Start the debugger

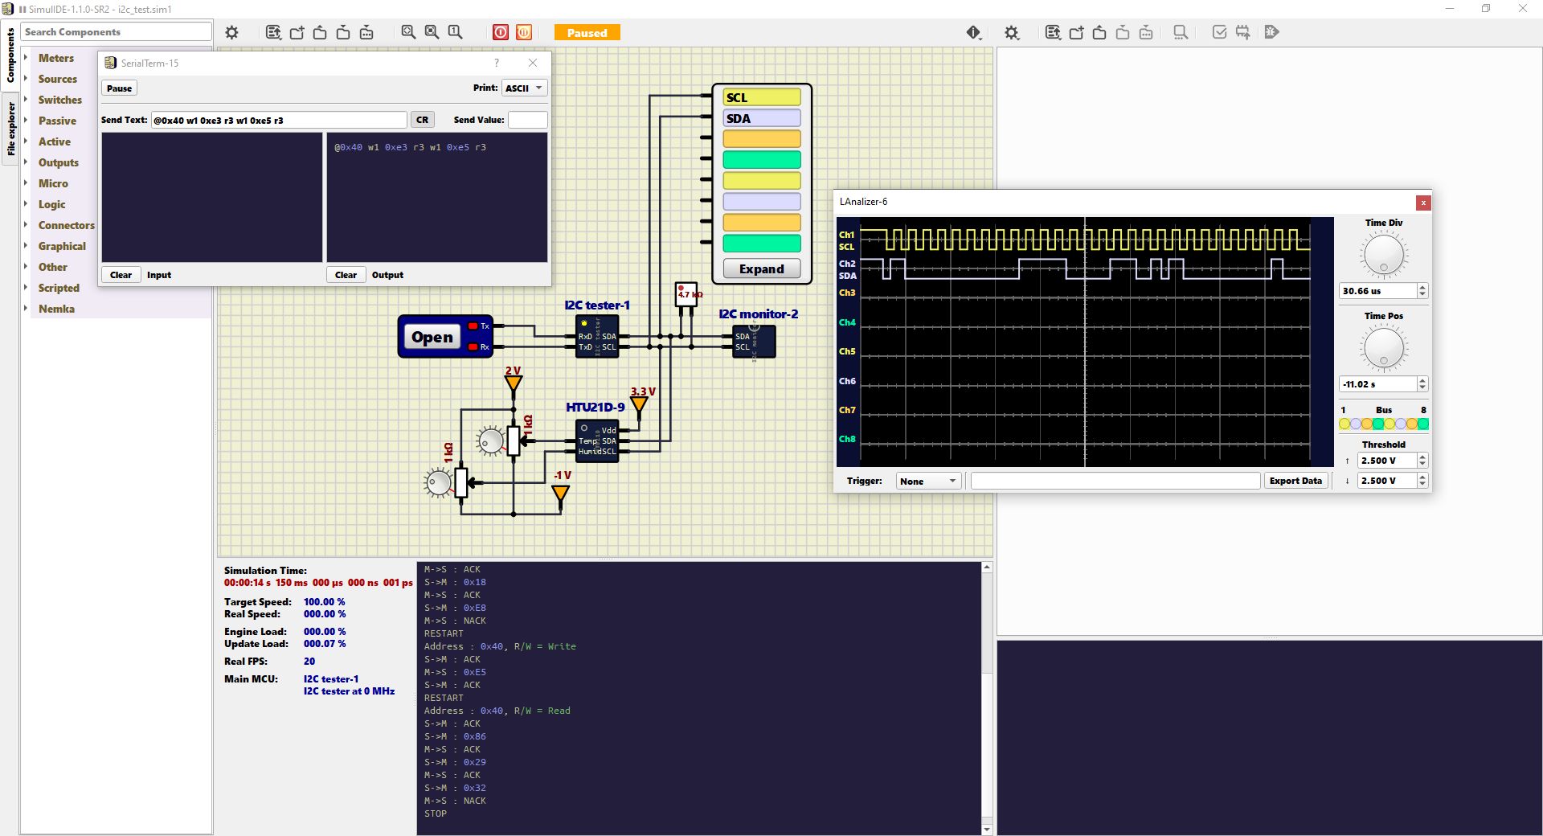point(1271,32)
